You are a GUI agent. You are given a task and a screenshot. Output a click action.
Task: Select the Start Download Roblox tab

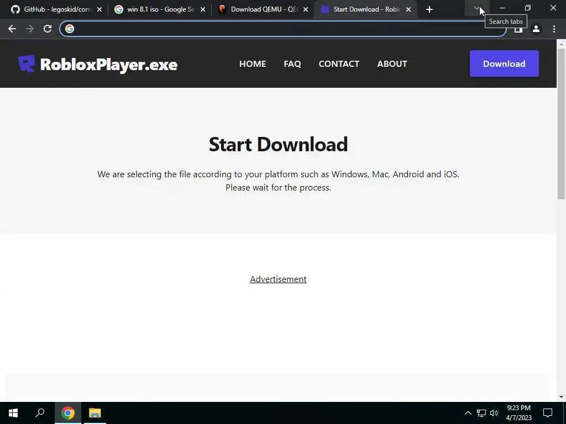(366, 9)
